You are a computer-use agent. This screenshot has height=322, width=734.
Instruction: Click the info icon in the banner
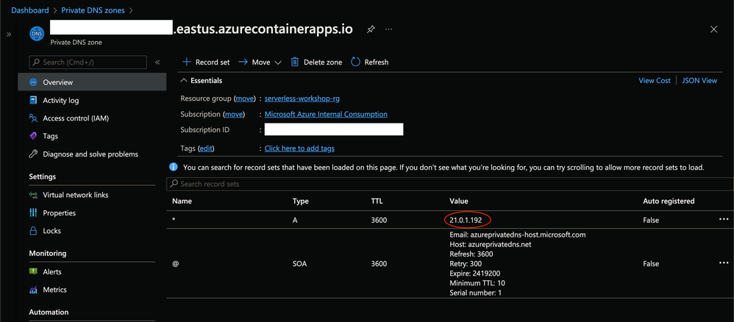point(173,167)
